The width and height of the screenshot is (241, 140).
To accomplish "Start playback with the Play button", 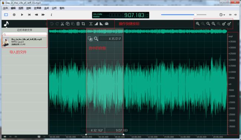I will pos(22,15).
